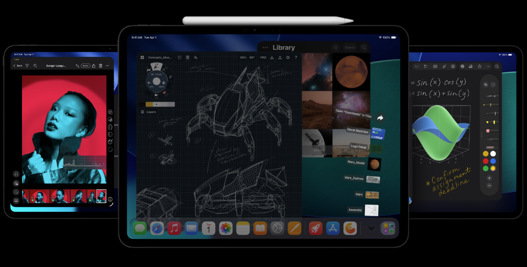Click the filter funnel icon beside Back
The width and height of the screenshot is (527, 267).
pyautogui.click(x=27, y=66)
